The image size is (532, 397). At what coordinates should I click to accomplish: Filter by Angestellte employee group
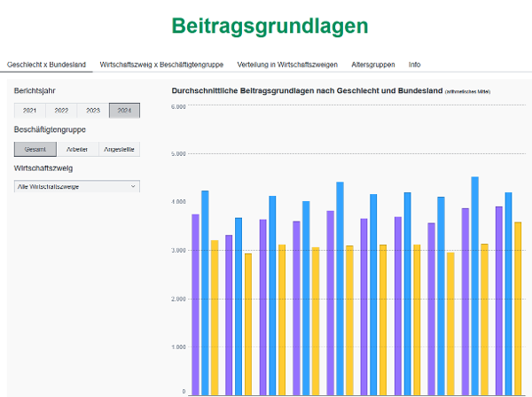pos(119,150)
